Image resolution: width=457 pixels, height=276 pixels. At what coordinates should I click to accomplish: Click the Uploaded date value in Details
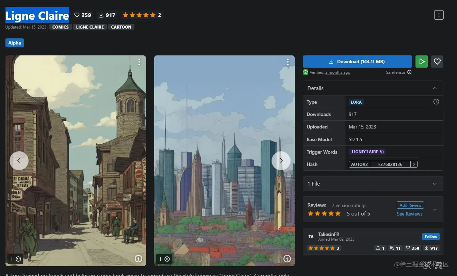[x=362, y=127]
